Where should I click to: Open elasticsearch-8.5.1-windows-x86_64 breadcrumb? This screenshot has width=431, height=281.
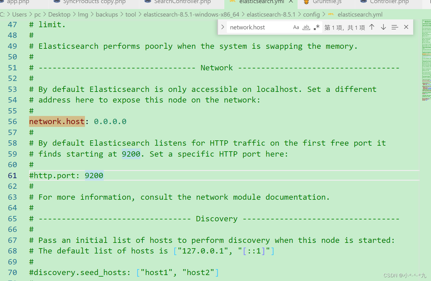coord(191,14)
